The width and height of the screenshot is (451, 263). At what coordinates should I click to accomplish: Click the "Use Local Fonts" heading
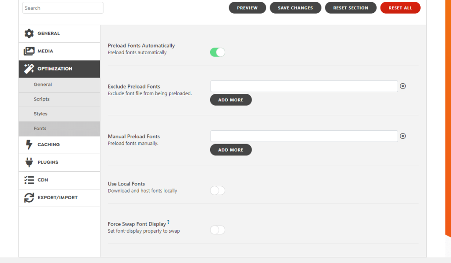126,184
